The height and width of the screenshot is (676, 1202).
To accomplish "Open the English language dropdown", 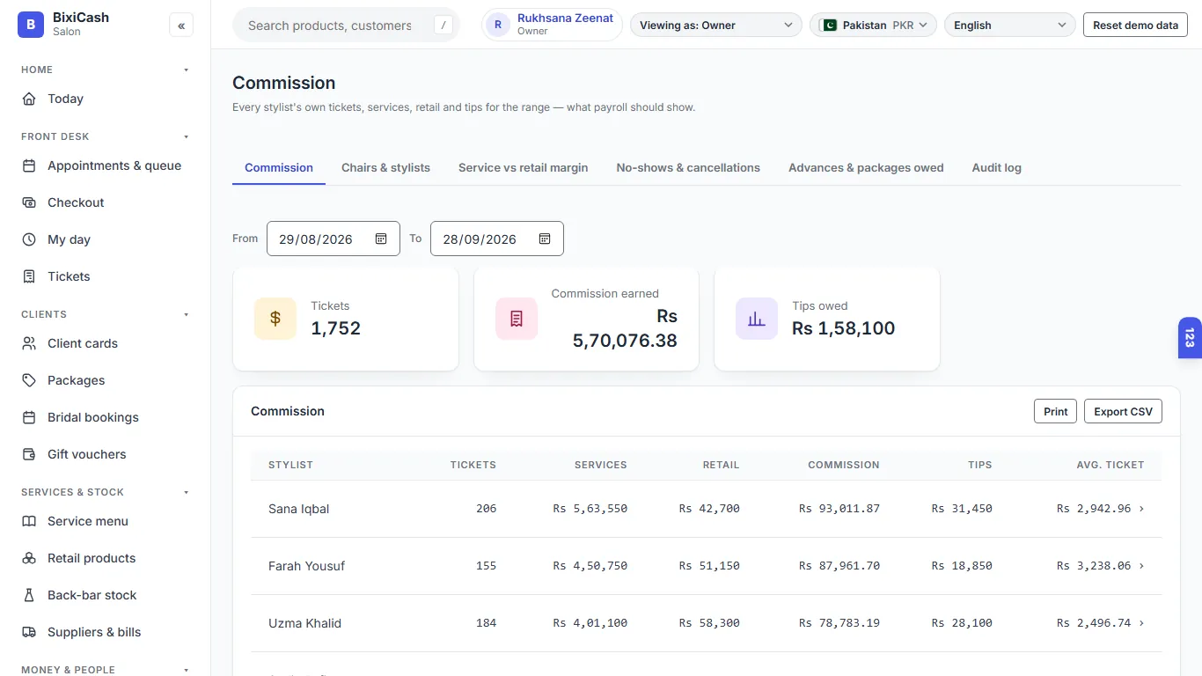I will [1009, 26].
